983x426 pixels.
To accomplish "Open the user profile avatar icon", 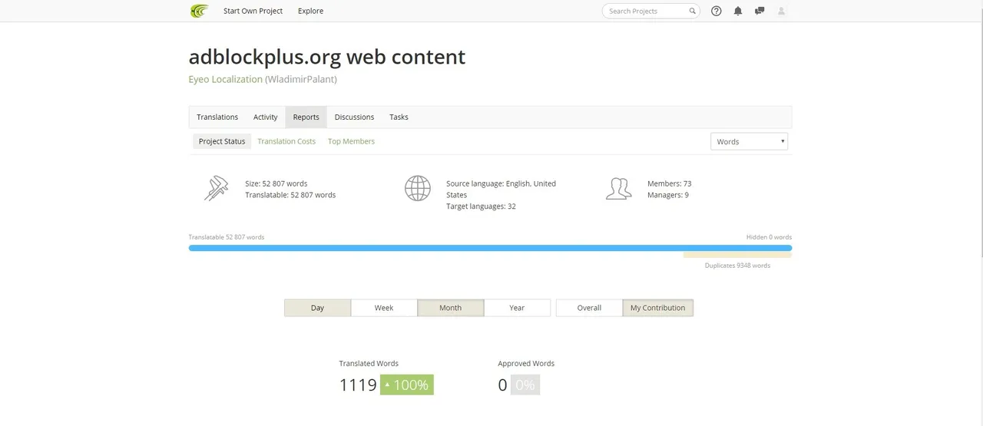I will tap(782, 11).
